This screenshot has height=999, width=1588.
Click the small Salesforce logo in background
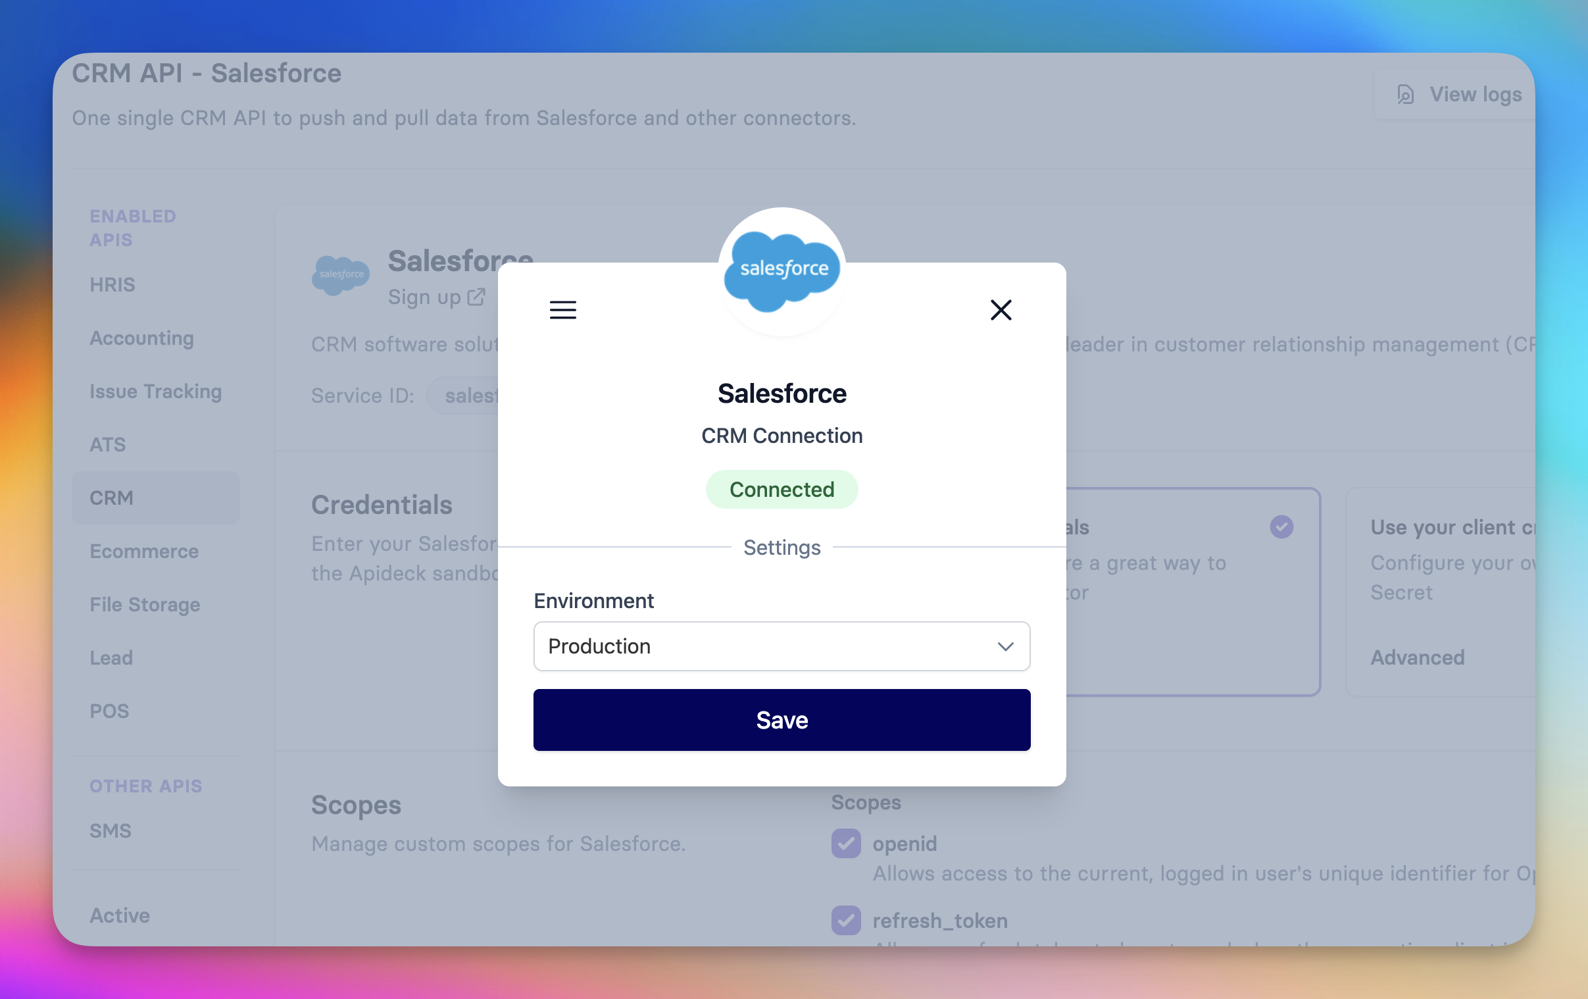340,274
